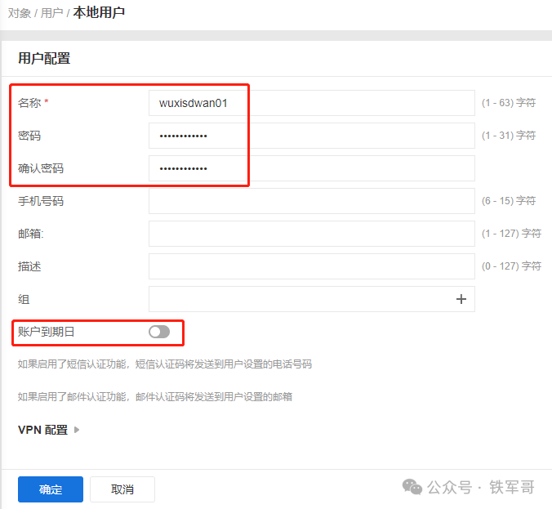552x509 pixels.
Task: Focus the 密码 password field
Action: 312,136
